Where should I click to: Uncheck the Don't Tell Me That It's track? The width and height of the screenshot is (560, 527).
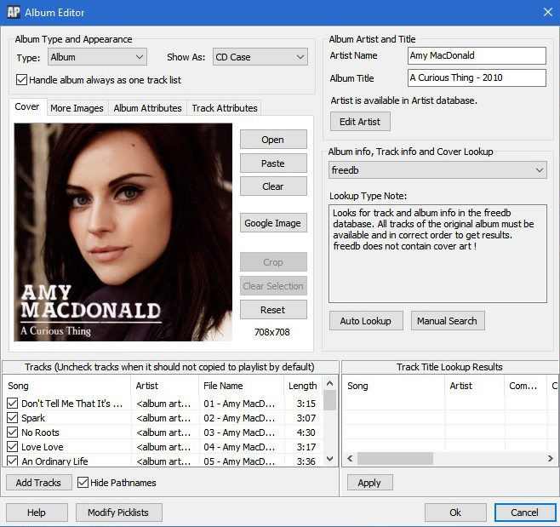(x=12, y=404)
